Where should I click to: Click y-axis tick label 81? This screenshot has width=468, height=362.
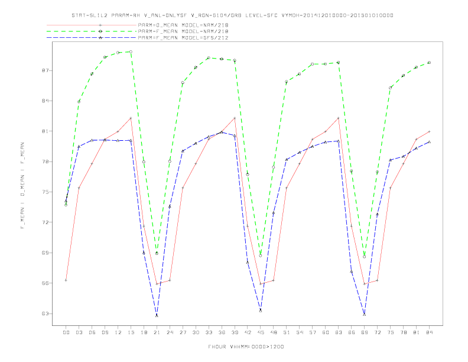tap(45, 131)
